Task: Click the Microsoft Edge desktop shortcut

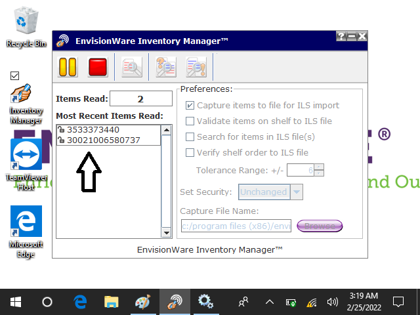Action: 26,232
